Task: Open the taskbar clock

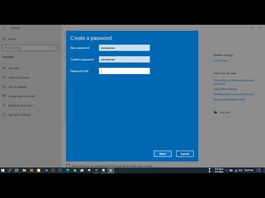Action: (248, 170)
